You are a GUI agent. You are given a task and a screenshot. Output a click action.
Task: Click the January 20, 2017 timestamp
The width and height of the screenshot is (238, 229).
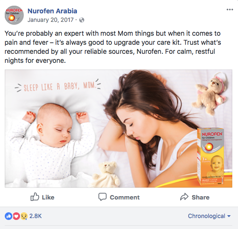point(50,20)
